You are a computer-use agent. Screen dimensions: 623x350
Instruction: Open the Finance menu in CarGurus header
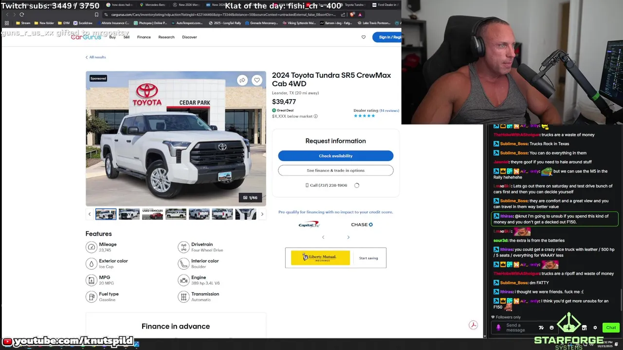(x=144, y=37)
